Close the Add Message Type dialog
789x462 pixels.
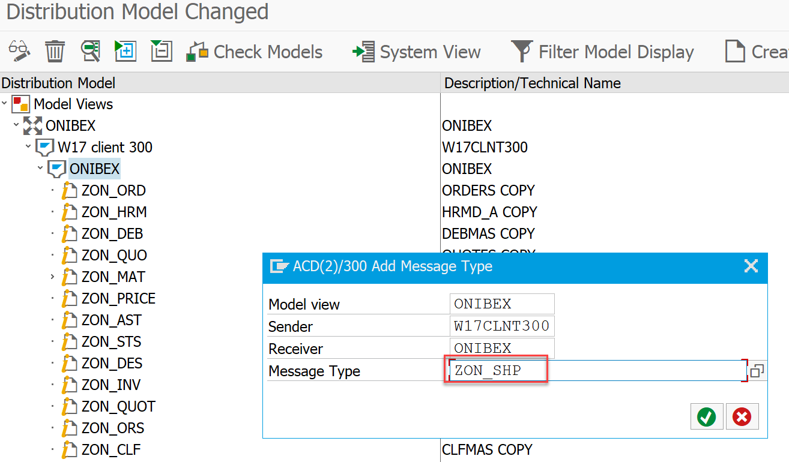751,266
